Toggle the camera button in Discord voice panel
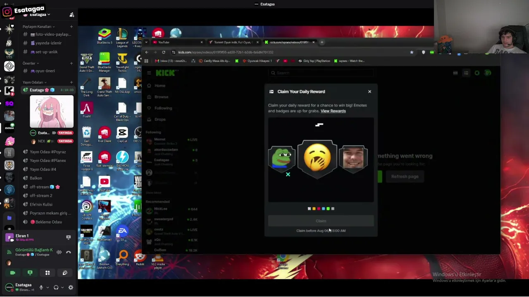 (12, 273)
